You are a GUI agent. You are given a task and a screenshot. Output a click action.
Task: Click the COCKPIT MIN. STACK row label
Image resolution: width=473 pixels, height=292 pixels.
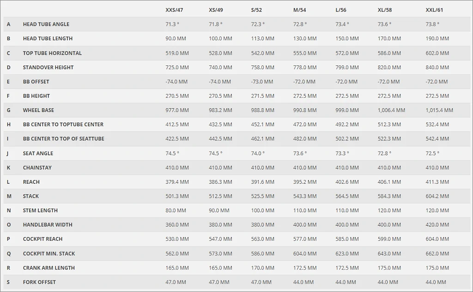point(49,254)
